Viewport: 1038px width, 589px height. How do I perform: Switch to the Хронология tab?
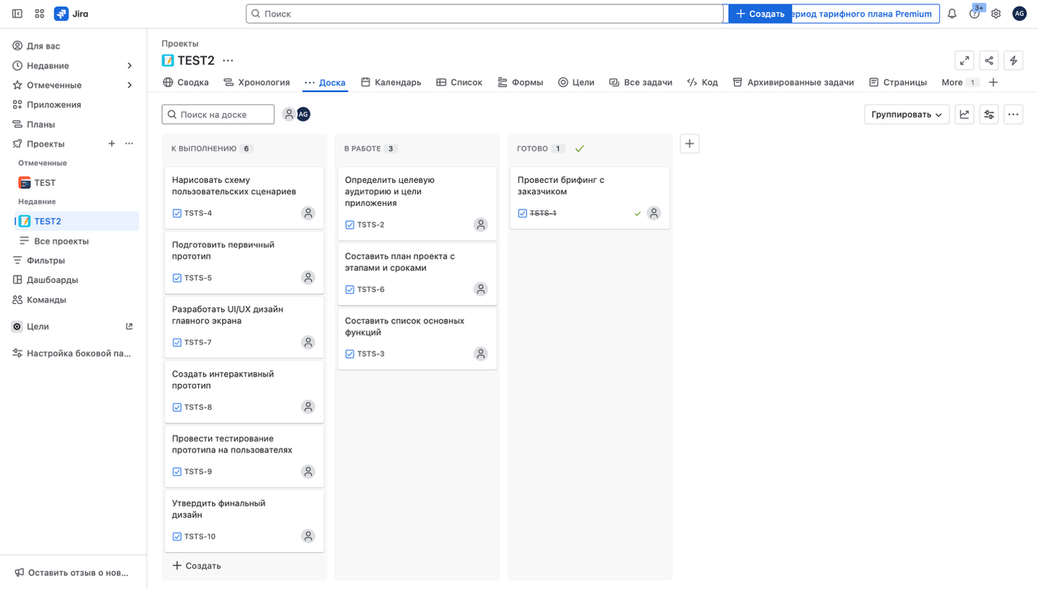tap(256, 83)
